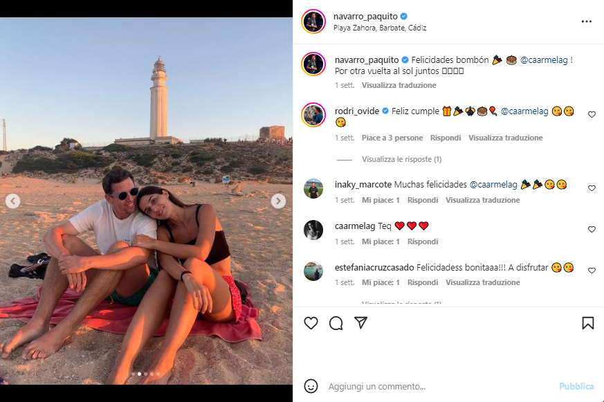Open comments with the speech bubble icon

point(336,323)
